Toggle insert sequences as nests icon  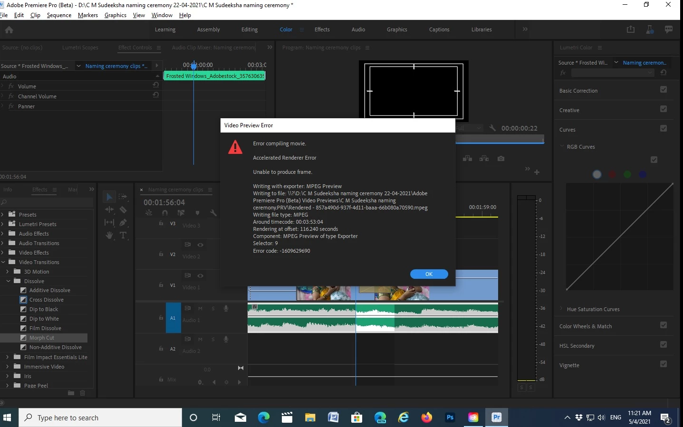(x=149, y=213)
